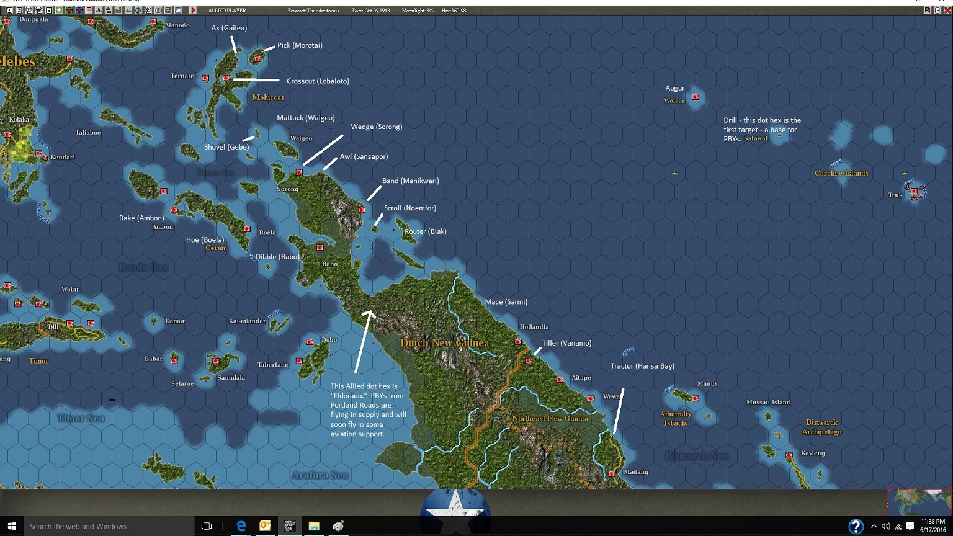Click the 'Satawal' map label

[756, 138]
